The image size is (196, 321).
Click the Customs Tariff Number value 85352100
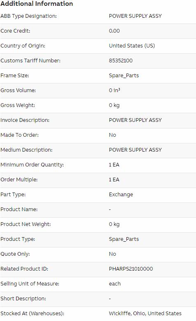121,61
